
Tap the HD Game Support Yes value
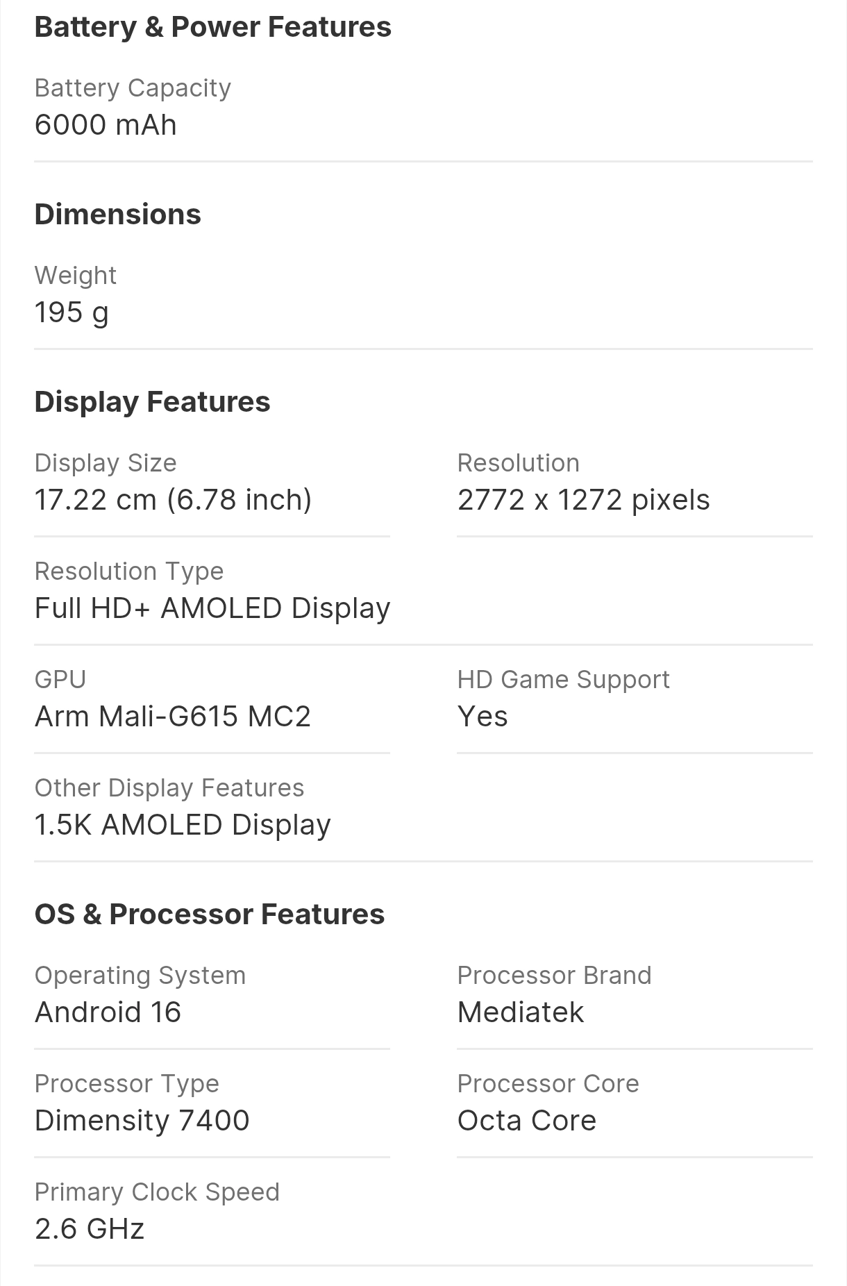point(483,717)
